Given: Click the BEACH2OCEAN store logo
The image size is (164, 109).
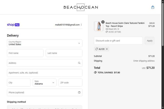Looking at the screenshot, I should click(x=81, y=7).
